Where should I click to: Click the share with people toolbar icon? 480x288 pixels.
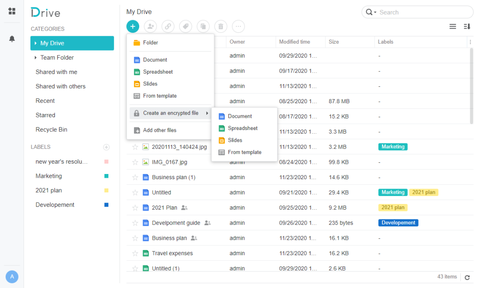coord(150,26)
